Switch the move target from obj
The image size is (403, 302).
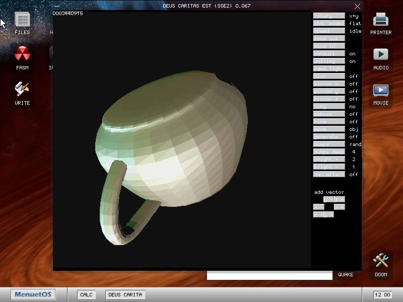coord(328,129)
